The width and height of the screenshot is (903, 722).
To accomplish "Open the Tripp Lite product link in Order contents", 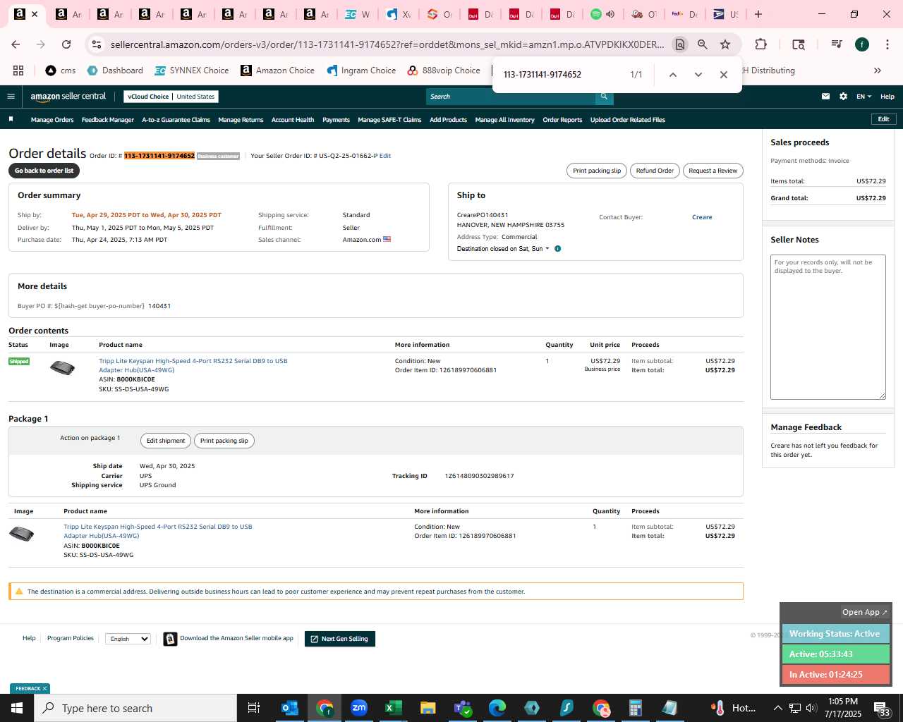I will click(x=193, y=365).
